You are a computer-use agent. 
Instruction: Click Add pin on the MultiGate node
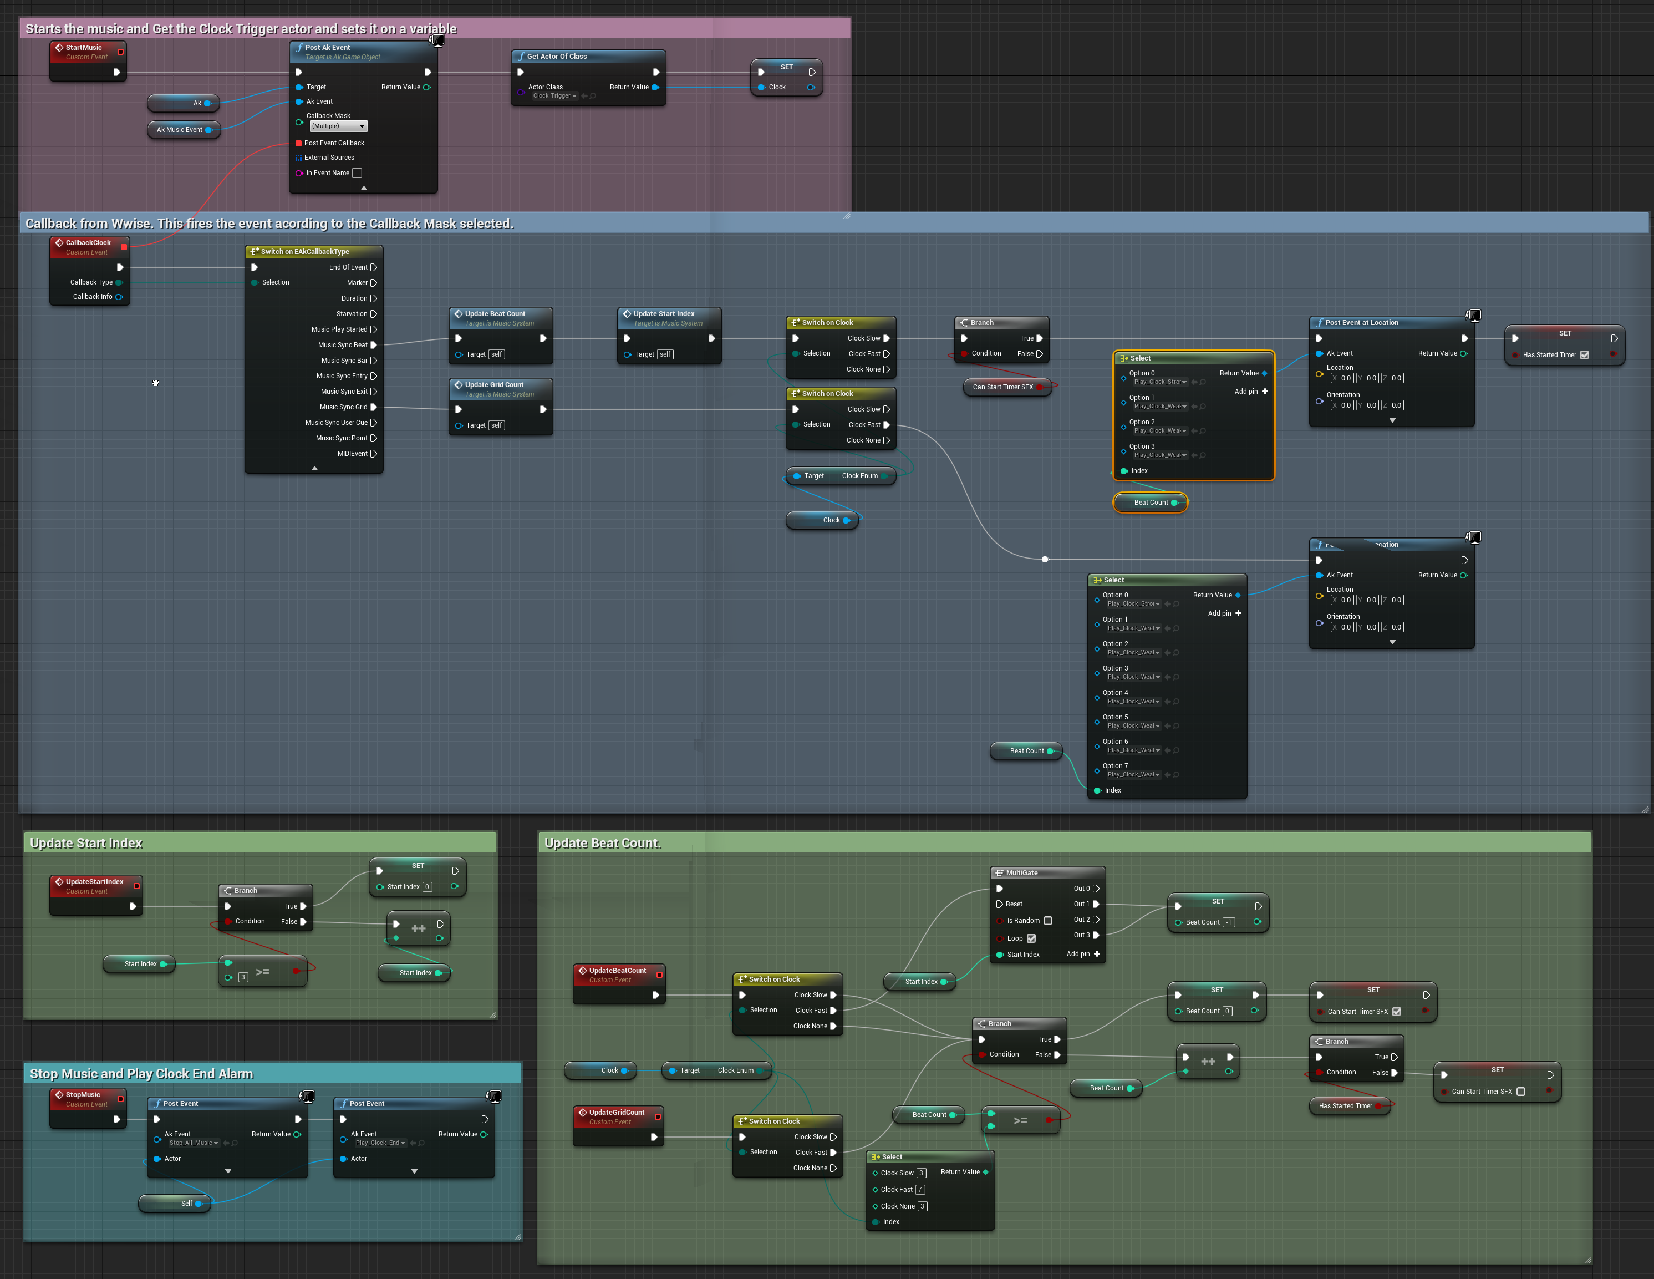coord(1097,954)
